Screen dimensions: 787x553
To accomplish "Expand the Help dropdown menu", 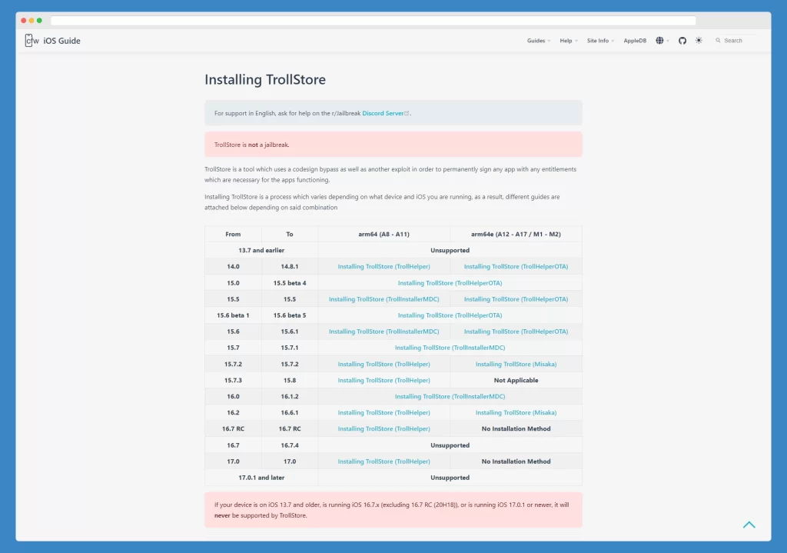I will pos(569,41).
